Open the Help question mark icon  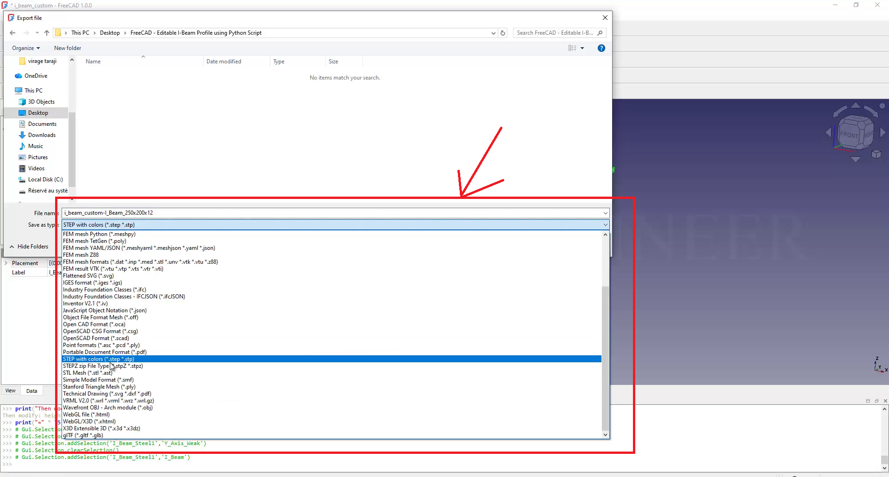point(601,48)
